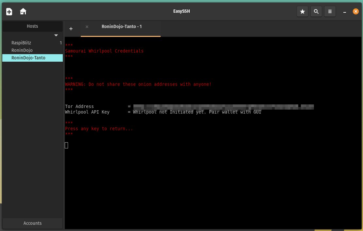Open a new terminal tab

71,29
